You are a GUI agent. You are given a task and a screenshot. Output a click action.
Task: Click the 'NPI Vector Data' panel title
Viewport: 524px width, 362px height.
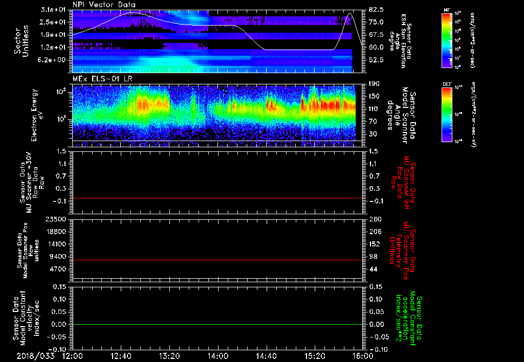(x=104, y=4)
